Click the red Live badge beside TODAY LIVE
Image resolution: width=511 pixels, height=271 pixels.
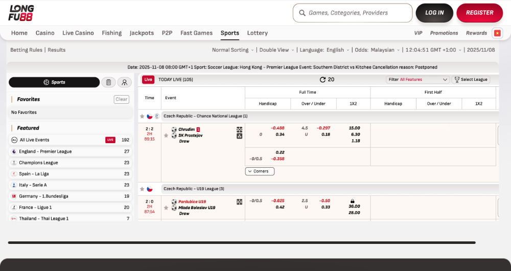(148, 80)
